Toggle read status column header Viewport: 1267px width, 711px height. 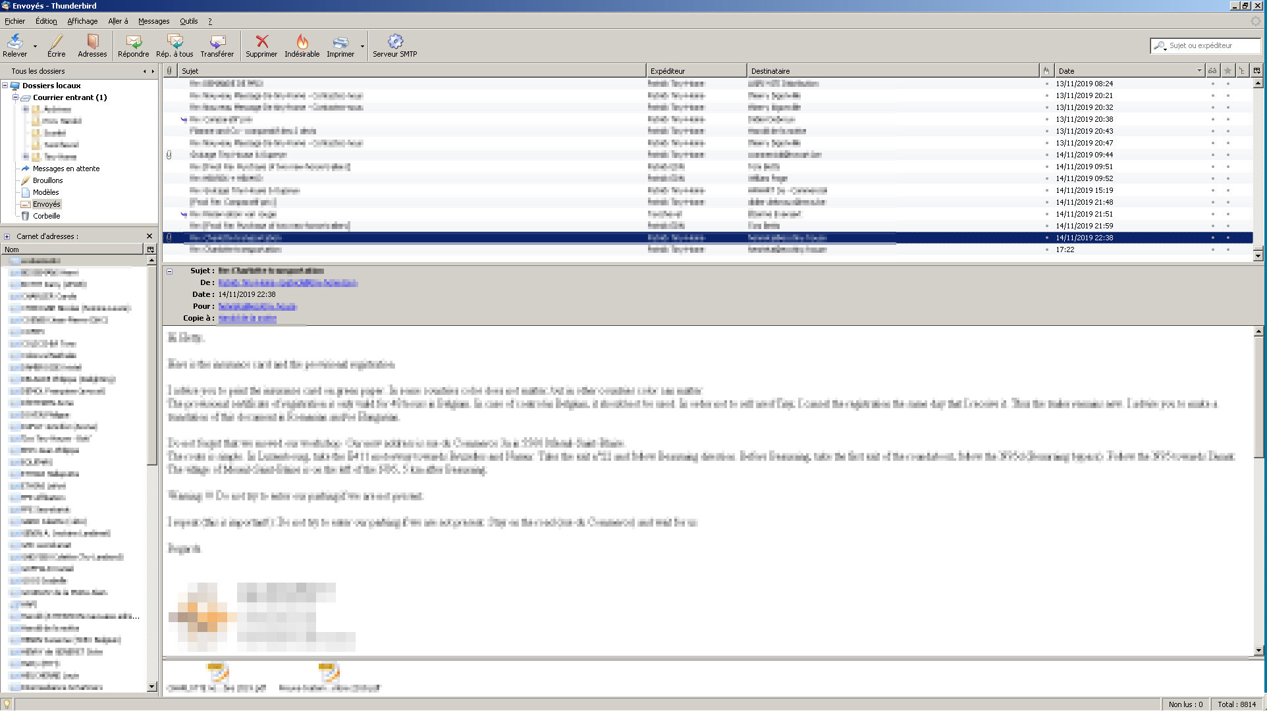click(x=1212, y=70)
